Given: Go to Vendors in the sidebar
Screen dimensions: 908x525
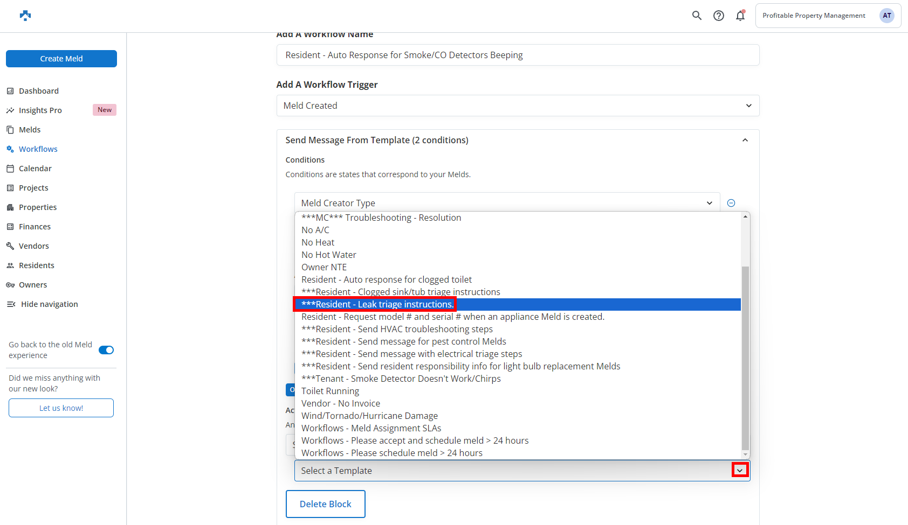Looking at the screenshot, I should 33,246.
